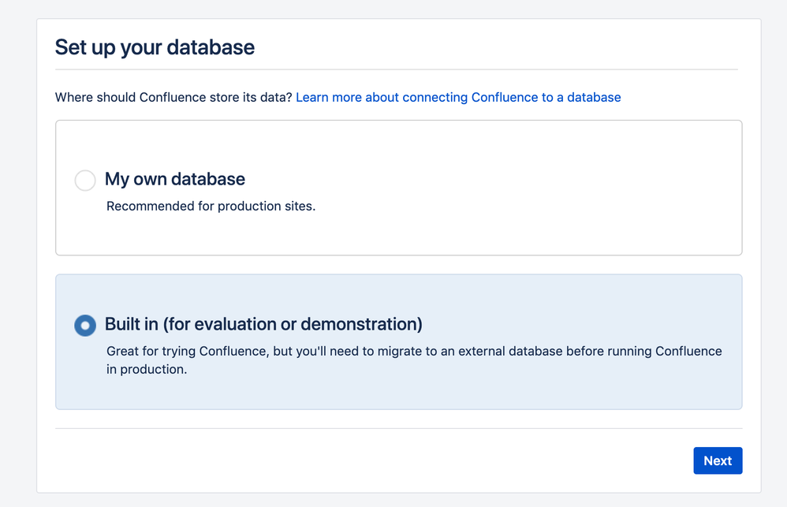
Task: Click 'Where should Confluence store its data?' text
Action: (173, 98)
